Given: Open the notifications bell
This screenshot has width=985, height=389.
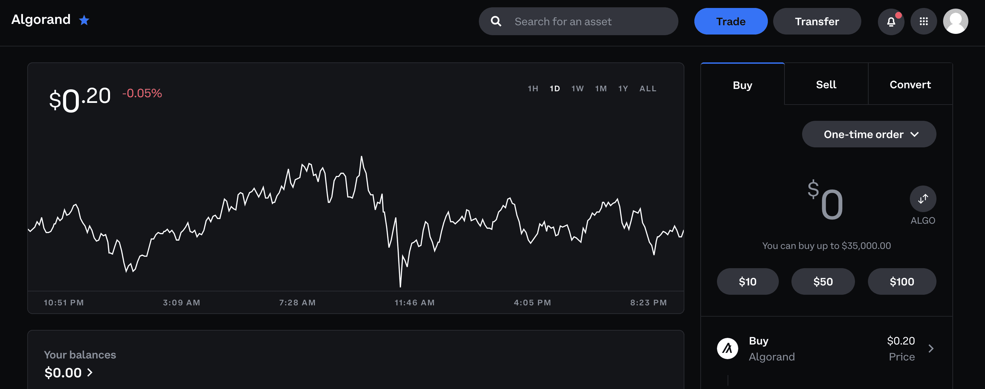Looking at the screenshot, I should click(x=891, y=21).
